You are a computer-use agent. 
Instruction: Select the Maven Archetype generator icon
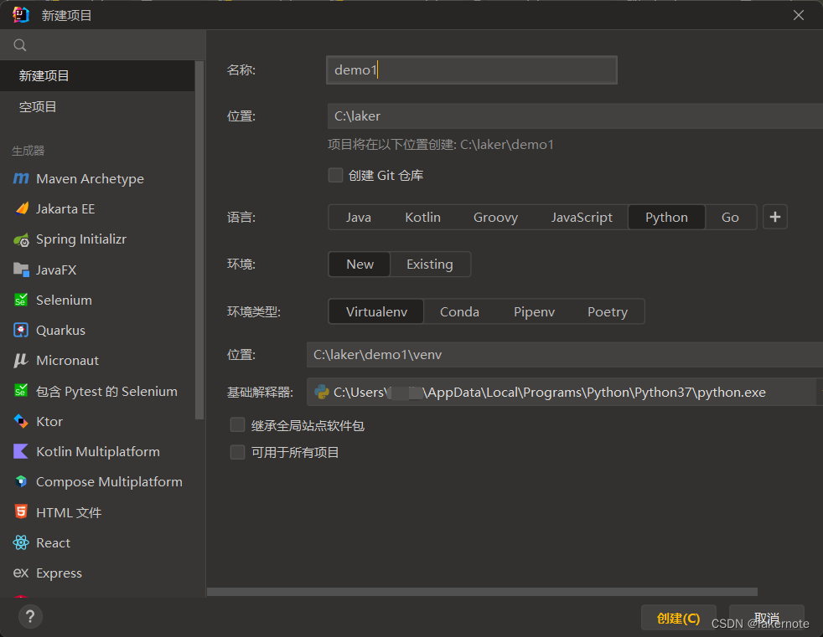point(21,179)
